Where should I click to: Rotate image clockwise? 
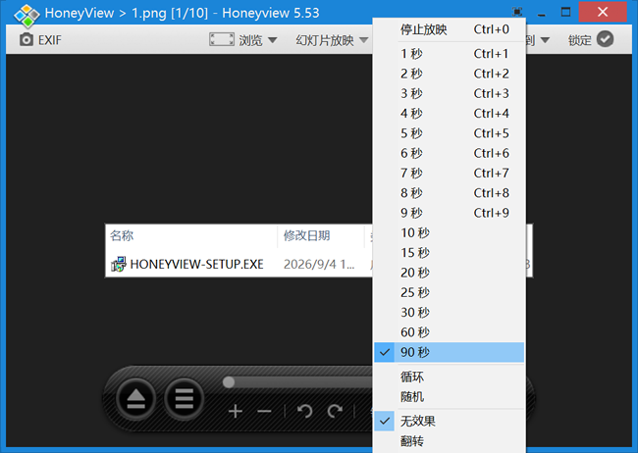pos(336,412)
